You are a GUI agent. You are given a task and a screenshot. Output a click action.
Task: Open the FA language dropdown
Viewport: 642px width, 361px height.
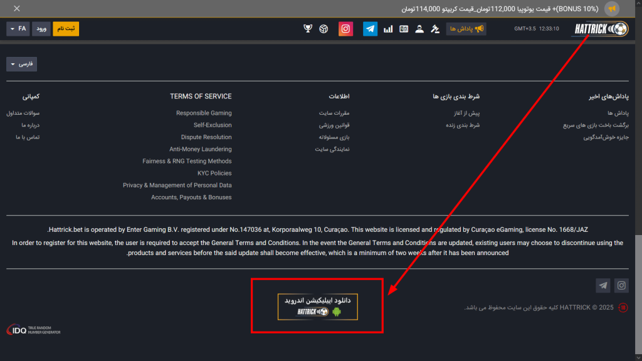coord(18,28)
